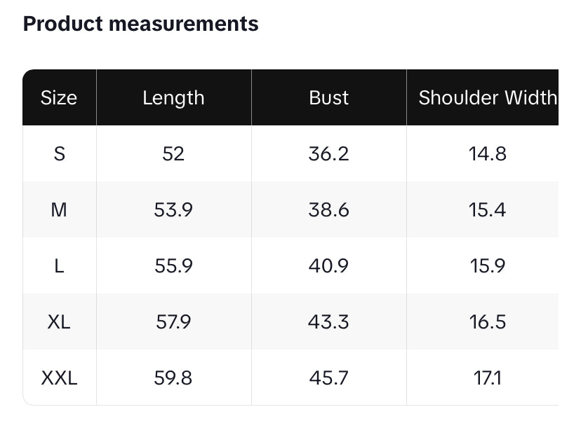Select the XXL size row label
Screen dimensions: 581x421
pyautogui.click(x=59, y=378)
